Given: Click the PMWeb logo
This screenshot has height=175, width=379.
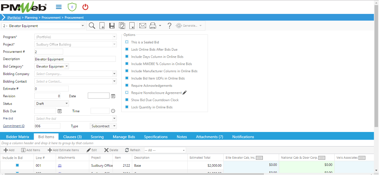Looking at the screenshot, I should [x=24, y=8].
